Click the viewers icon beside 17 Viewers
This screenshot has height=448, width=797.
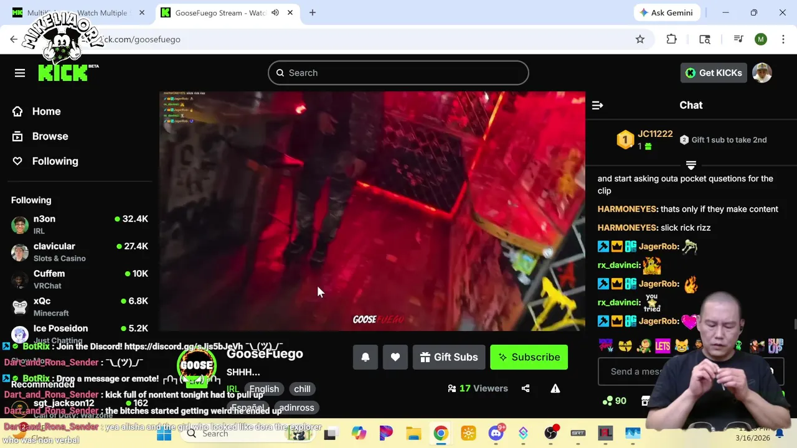point(451,388)
